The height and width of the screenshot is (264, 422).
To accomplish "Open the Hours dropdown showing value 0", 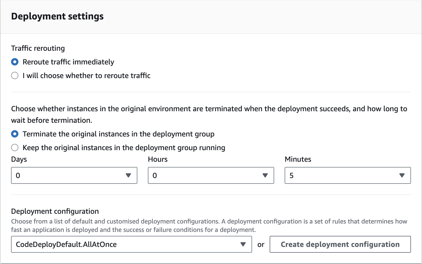I will tap(205, 175).
